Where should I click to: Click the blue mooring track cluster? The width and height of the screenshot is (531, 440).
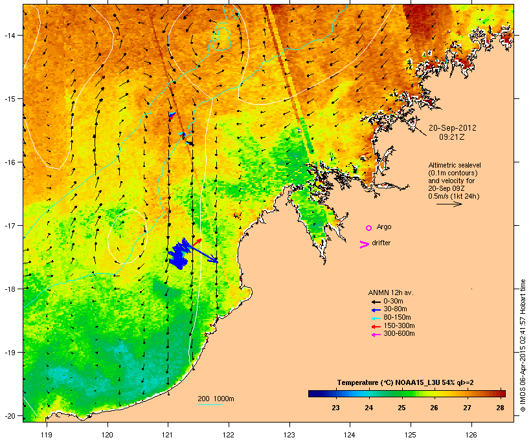click(x=179, y=254)
